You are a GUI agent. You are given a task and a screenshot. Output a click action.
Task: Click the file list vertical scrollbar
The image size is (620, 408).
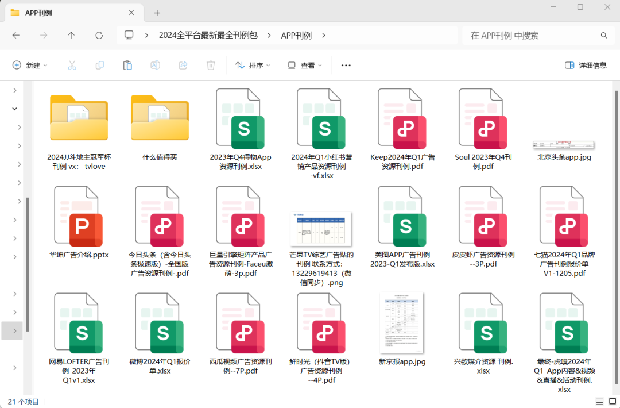(x=616, y=237)
